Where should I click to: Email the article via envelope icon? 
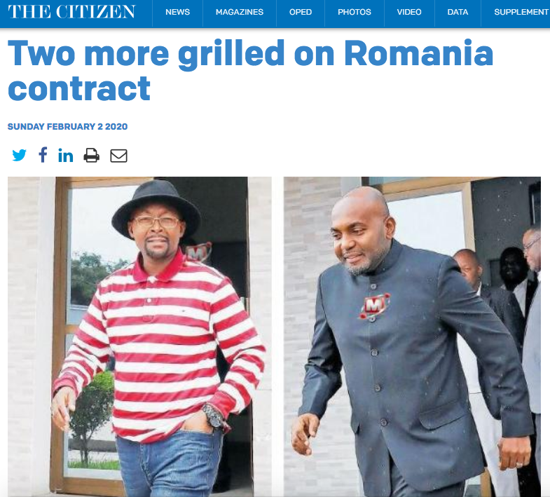coord(119,156)
